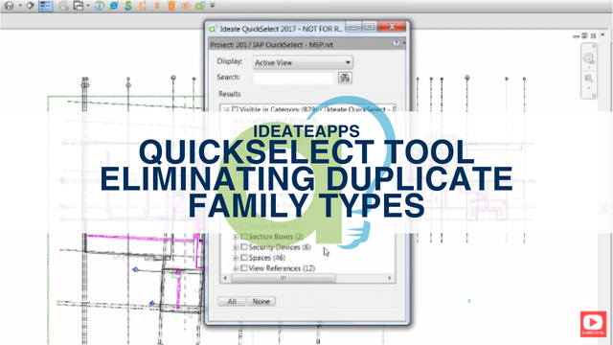Select the Spaces (46) tree row label
613x345 pixels.
point(267,258)
